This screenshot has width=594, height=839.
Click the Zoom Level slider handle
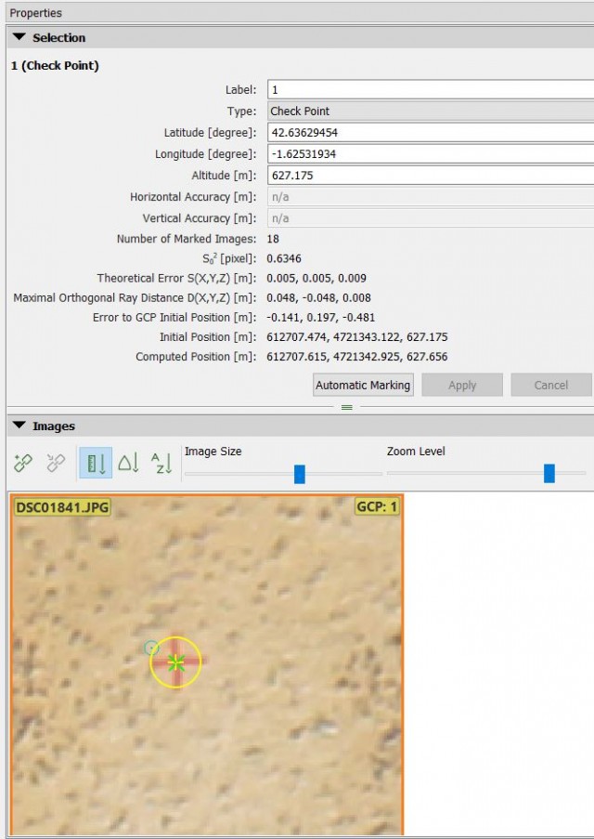click(x=549, y=474)
